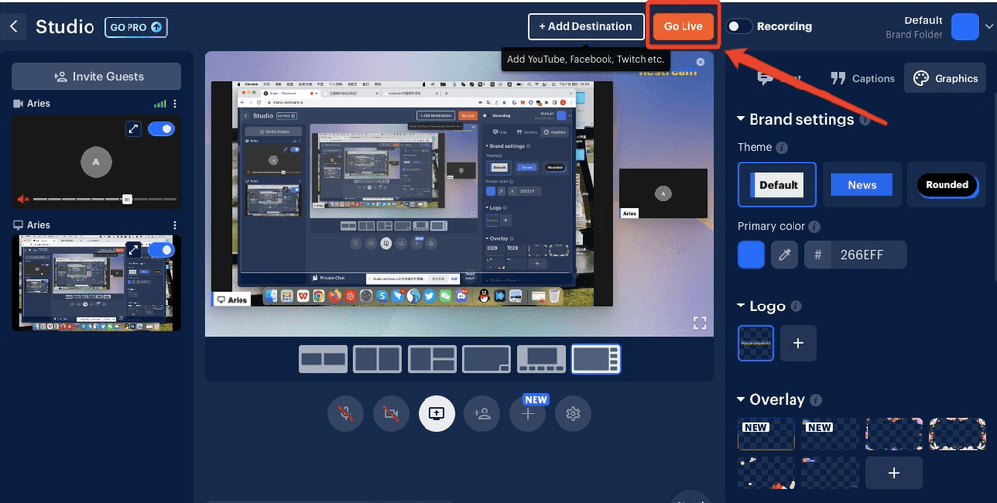The image size is (997, 503).
Task: Switch to the Captions tab
Action: pos(863,78)
